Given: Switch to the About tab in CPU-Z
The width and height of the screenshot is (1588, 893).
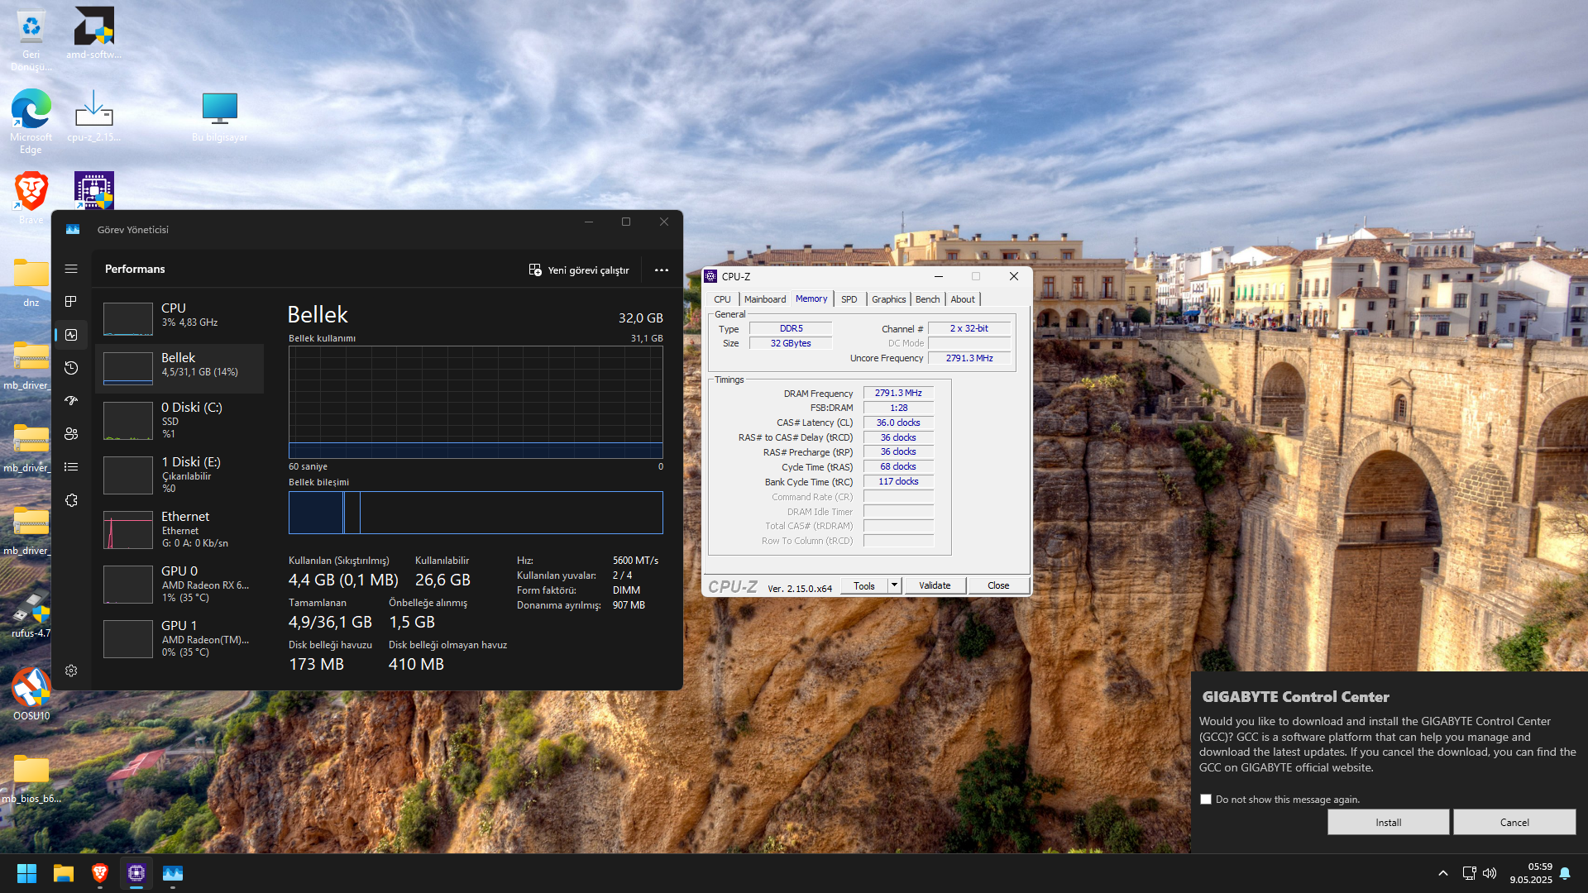Looking at the screenshot, I should pyautogui.click(x=963, y=299).
